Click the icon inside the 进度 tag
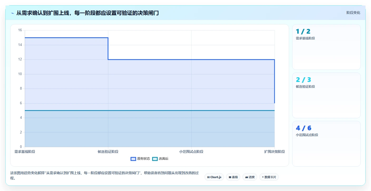Viewport: 371px width, 191px height. [x=246, y=177]
